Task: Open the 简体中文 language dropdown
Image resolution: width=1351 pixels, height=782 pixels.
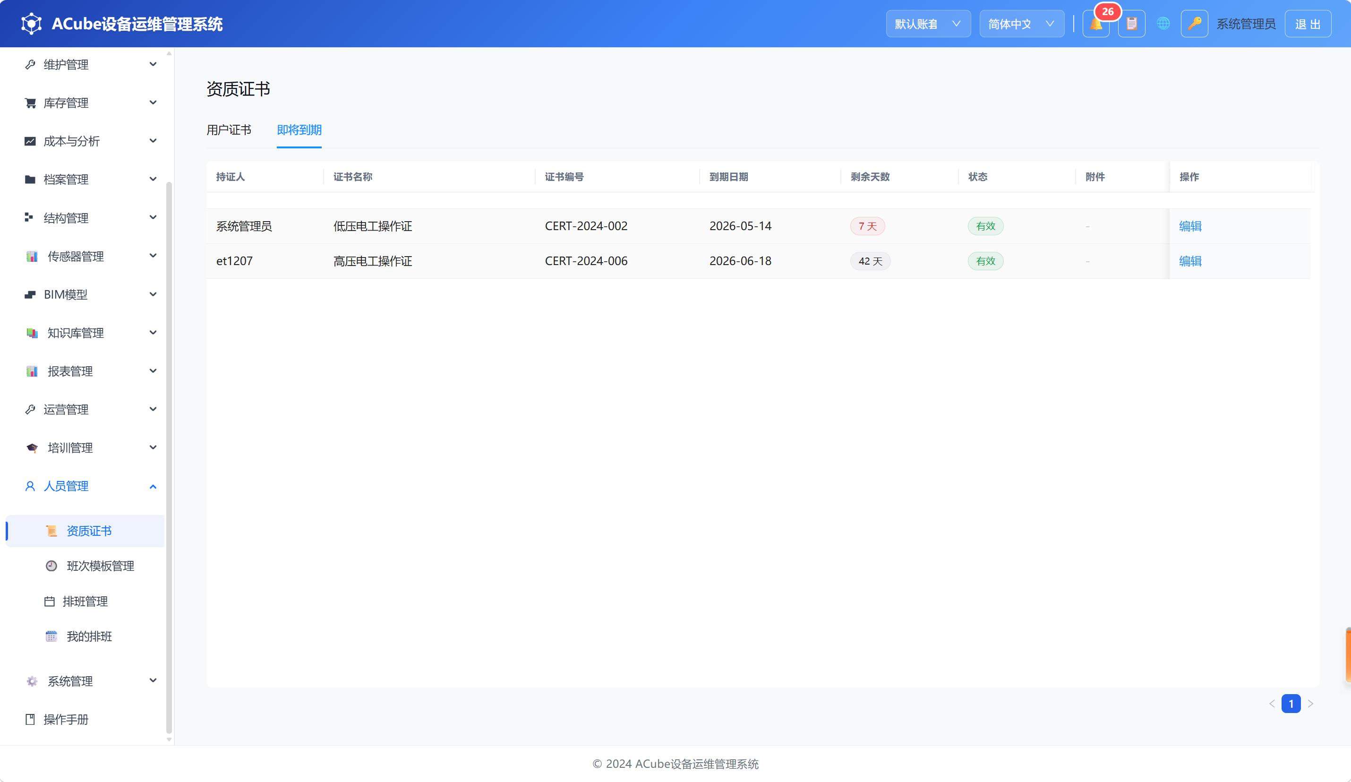Action: pos(1021,24)
